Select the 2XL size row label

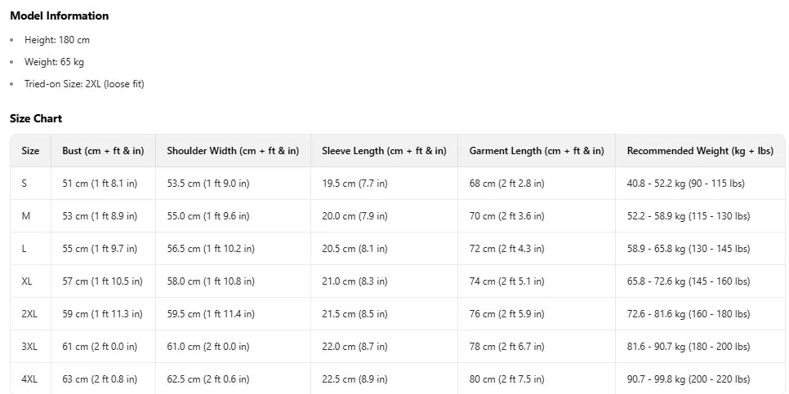(29, 314)
